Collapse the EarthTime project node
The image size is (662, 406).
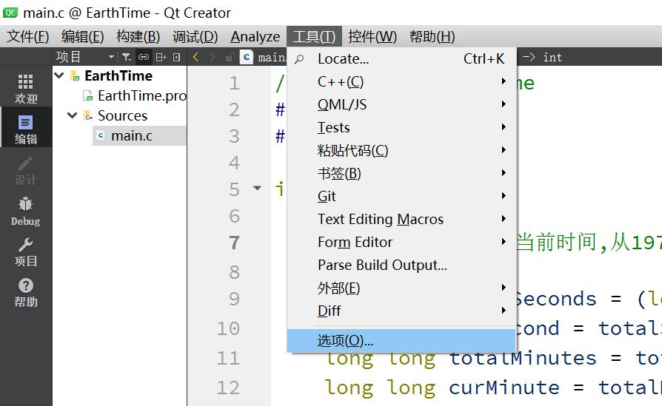coord(59,75)
